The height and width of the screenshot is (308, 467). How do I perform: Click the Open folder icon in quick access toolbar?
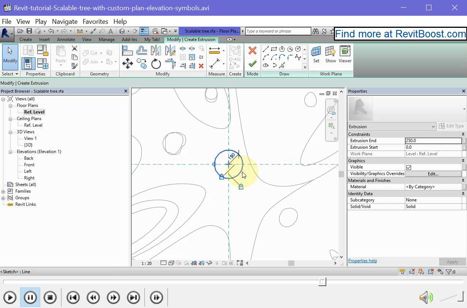click(x=20, y=31)
